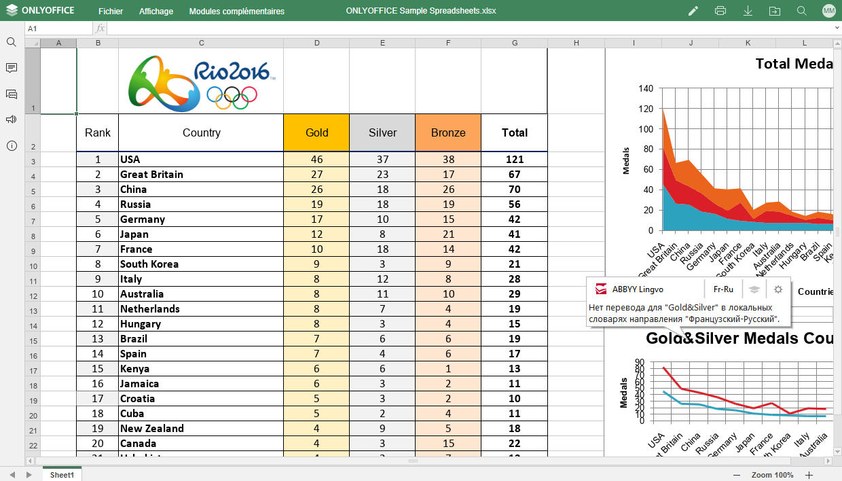The height and width of the screenshot is (481, 842).
Task: Select the Bronze header cell
Action: click(448, 132)
